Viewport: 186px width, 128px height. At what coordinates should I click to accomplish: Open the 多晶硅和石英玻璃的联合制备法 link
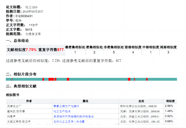pyautogui.click(x=73, y=116)
